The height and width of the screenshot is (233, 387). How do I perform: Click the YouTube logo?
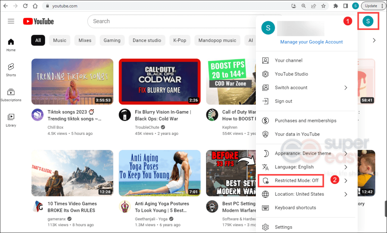(x=39, y=22)
